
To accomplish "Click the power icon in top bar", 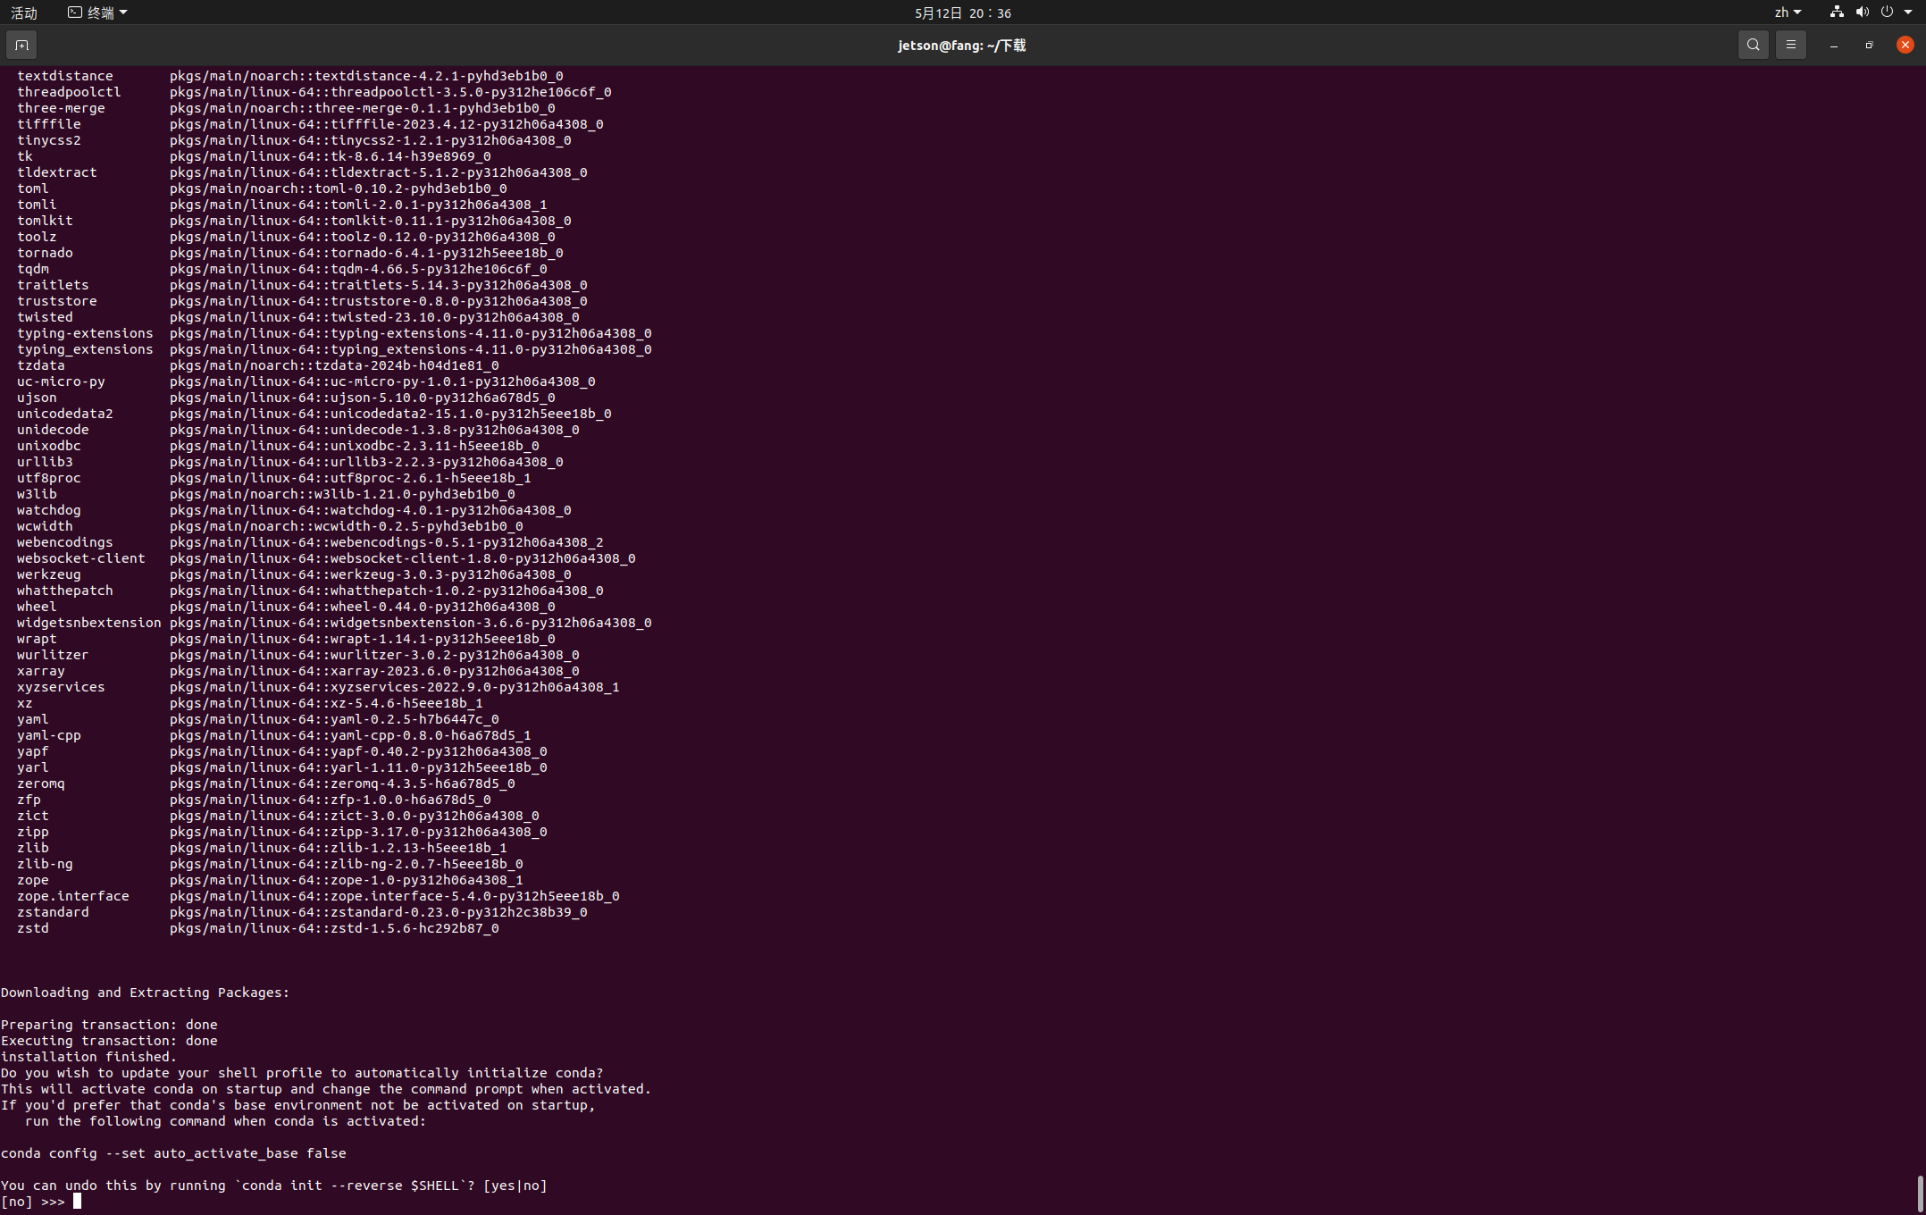I will tap(1887, 13).
